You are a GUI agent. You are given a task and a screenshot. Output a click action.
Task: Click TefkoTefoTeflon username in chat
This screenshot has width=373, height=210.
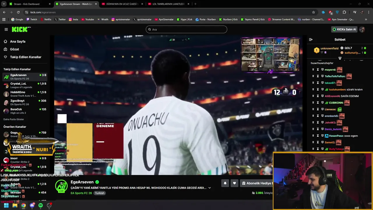[x=335, y=76]
